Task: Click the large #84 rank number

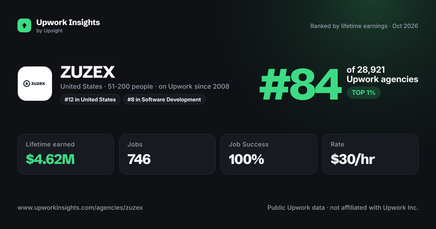Action: [300, 84]
